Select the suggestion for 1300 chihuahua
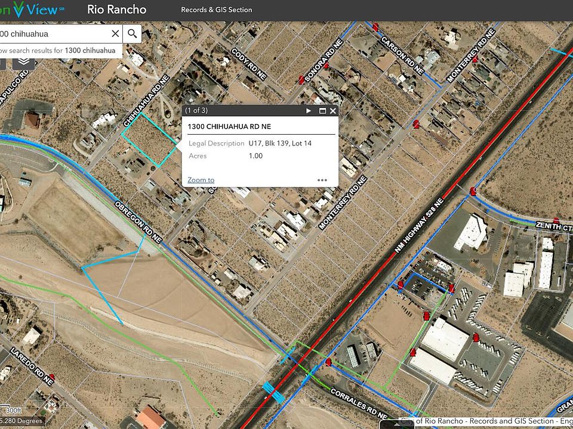Screen dimensions: 573x429 tap(58, 51)
